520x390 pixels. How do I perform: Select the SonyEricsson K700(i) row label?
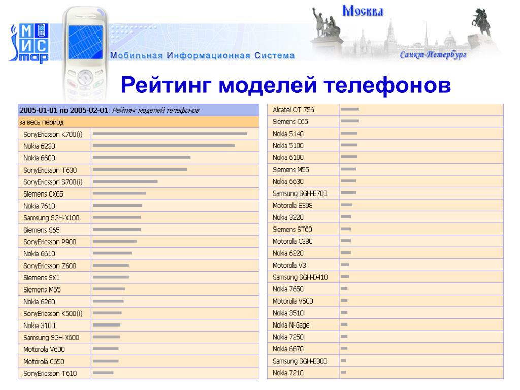click(53, 134)
